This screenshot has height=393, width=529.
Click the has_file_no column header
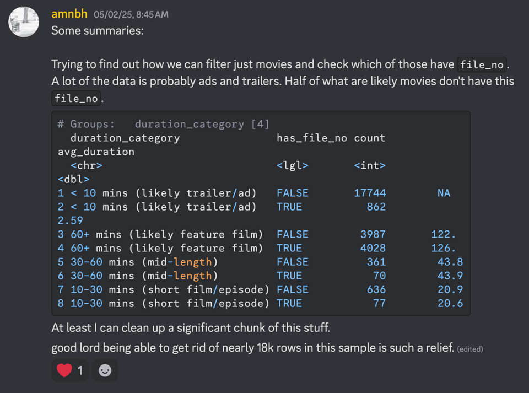pos(311,138)
